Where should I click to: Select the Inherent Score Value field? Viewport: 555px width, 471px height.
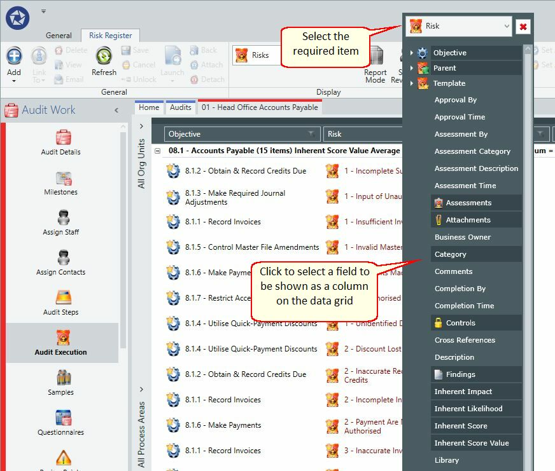point(477,443)
